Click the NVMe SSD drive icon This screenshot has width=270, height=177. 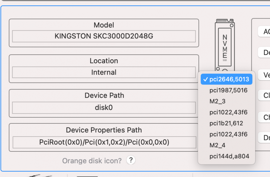coord(225,44)
